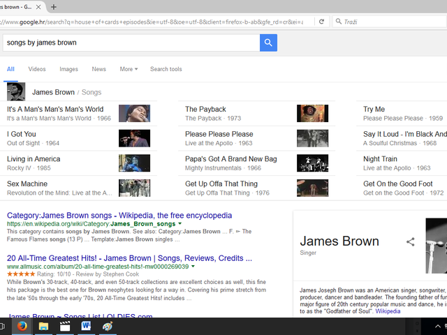Open the Sex Machine song thumbnail
The width and height of the screenshot is (447, 335).
coord(134,188)
